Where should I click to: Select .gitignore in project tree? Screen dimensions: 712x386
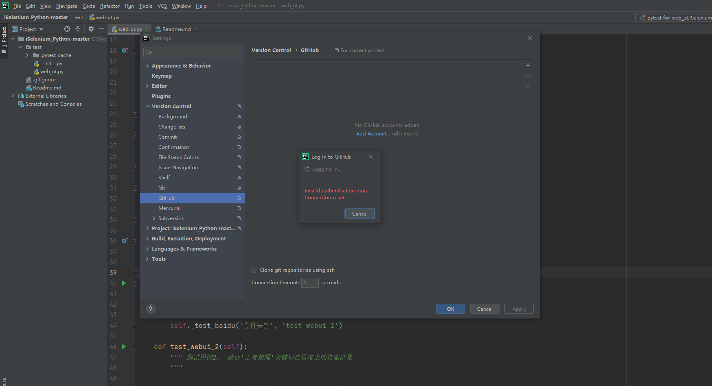click(44, 80)
